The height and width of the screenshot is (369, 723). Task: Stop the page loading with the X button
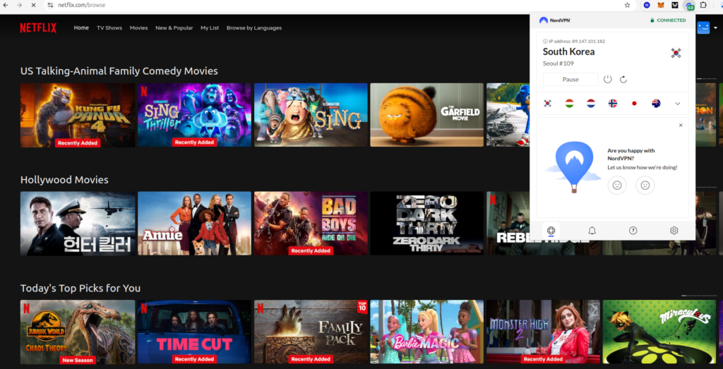(x=34, y=5)
